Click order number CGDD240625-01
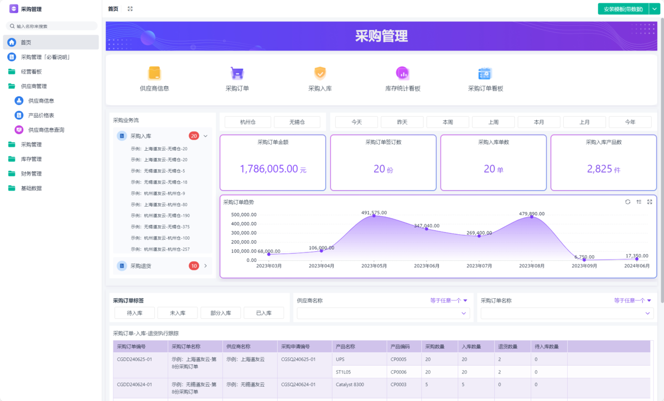Screen dimensions: 664x401 point(134,359)
